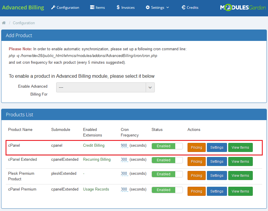Click the cron.php command line text

83,56
